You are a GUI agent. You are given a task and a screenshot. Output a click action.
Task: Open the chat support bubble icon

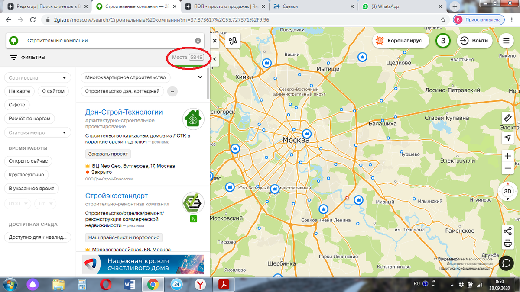[506, 263]
